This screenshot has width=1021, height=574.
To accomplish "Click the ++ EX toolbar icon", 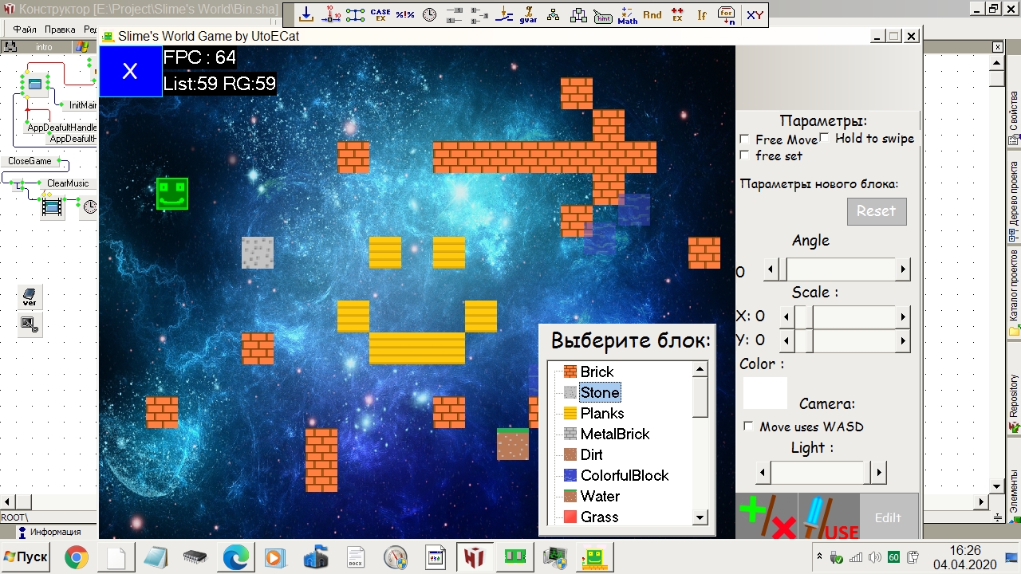I will (677, 14).
